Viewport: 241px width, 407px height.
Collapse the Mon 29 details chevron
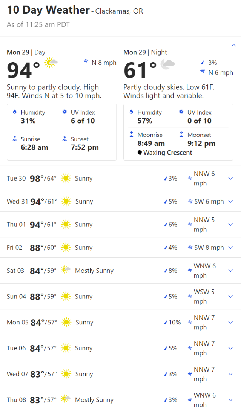(233, 45)
